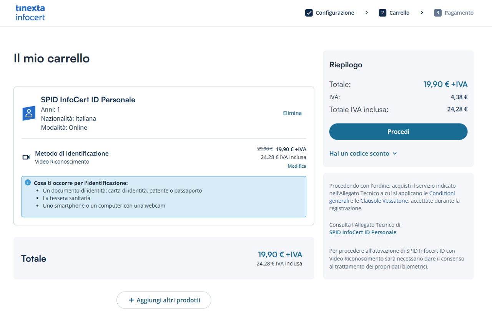492x317 pixels.
Task: Click the SPID person ID product icon
Action: [29, 113]
